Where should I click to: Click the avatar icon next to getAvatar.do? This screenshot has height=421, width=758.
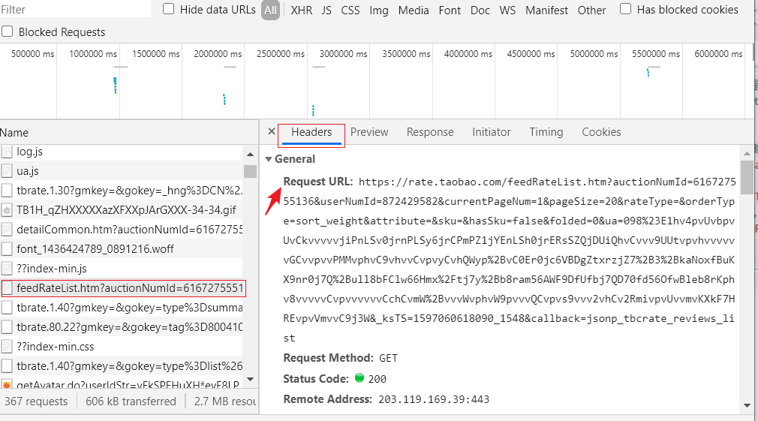tap(7, 385)
